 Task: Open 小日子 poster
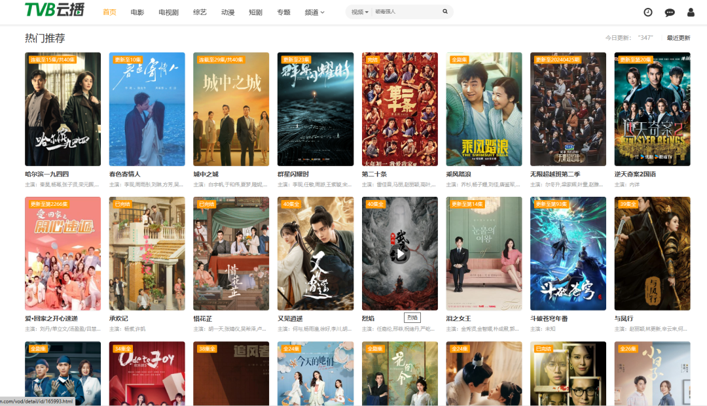(x=653, y=373)
